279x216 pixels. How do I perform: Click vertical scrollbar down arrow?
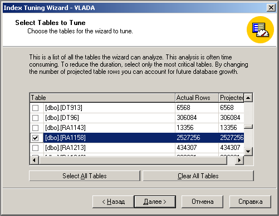248,152
